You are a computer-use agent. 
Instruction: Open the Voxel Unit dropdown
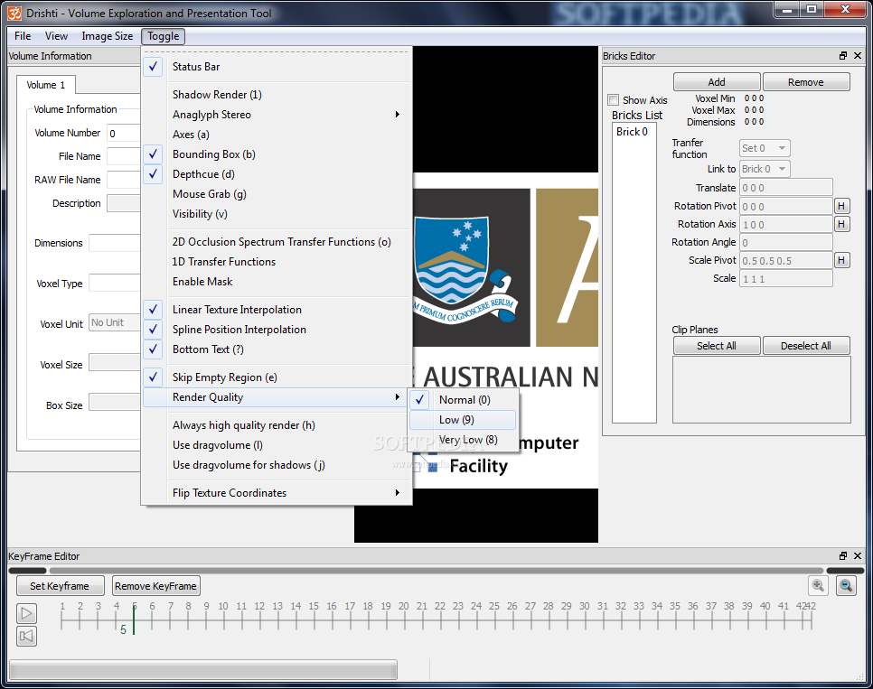pos(114,322)
